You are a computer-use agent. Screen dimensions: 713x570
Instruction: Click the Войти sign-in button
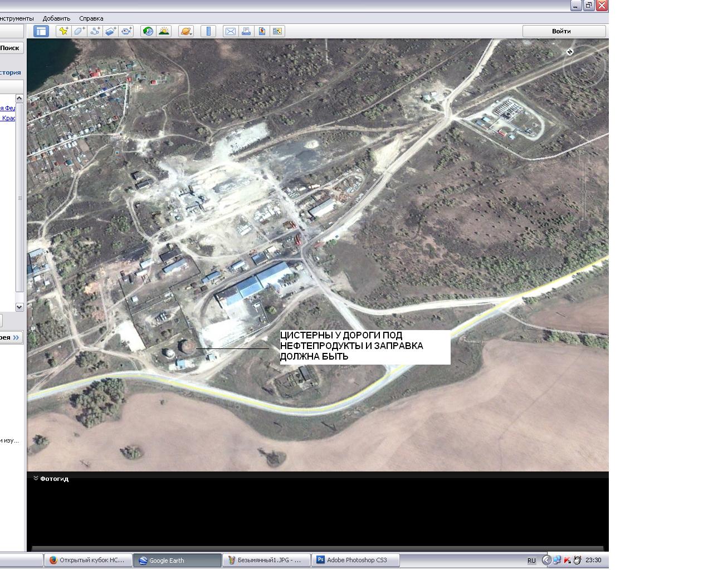click(563, 31)
